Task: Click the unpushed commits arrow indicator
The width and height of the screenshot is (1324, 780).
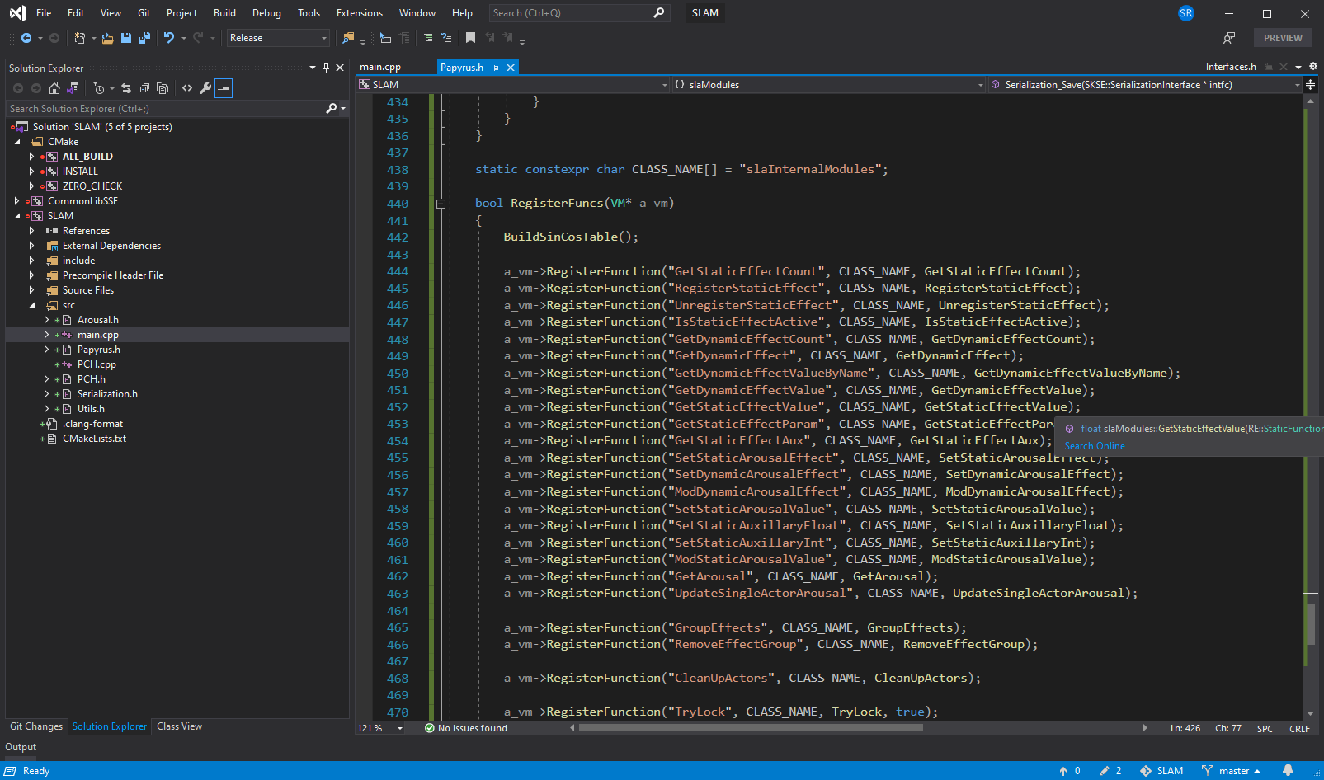Action: coord(1070,771)
